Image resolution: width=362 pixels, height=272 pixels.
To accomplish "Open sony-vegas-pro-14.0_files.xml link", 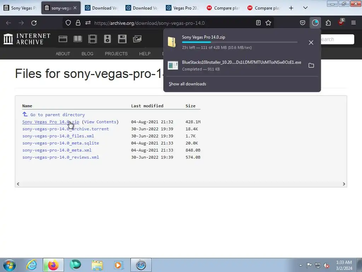I will tap(58, 136).
